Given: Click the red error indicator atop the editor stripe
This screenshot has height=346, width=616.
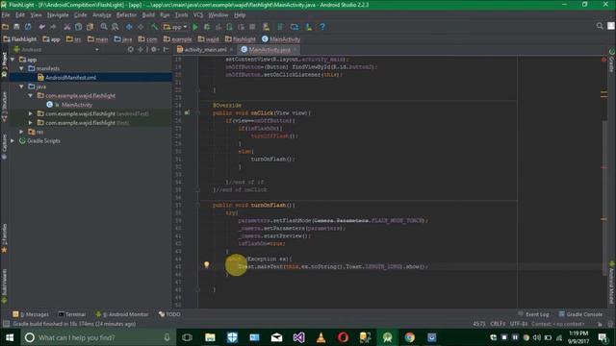Looking at the screenshot, I should [x=603, y=60].
